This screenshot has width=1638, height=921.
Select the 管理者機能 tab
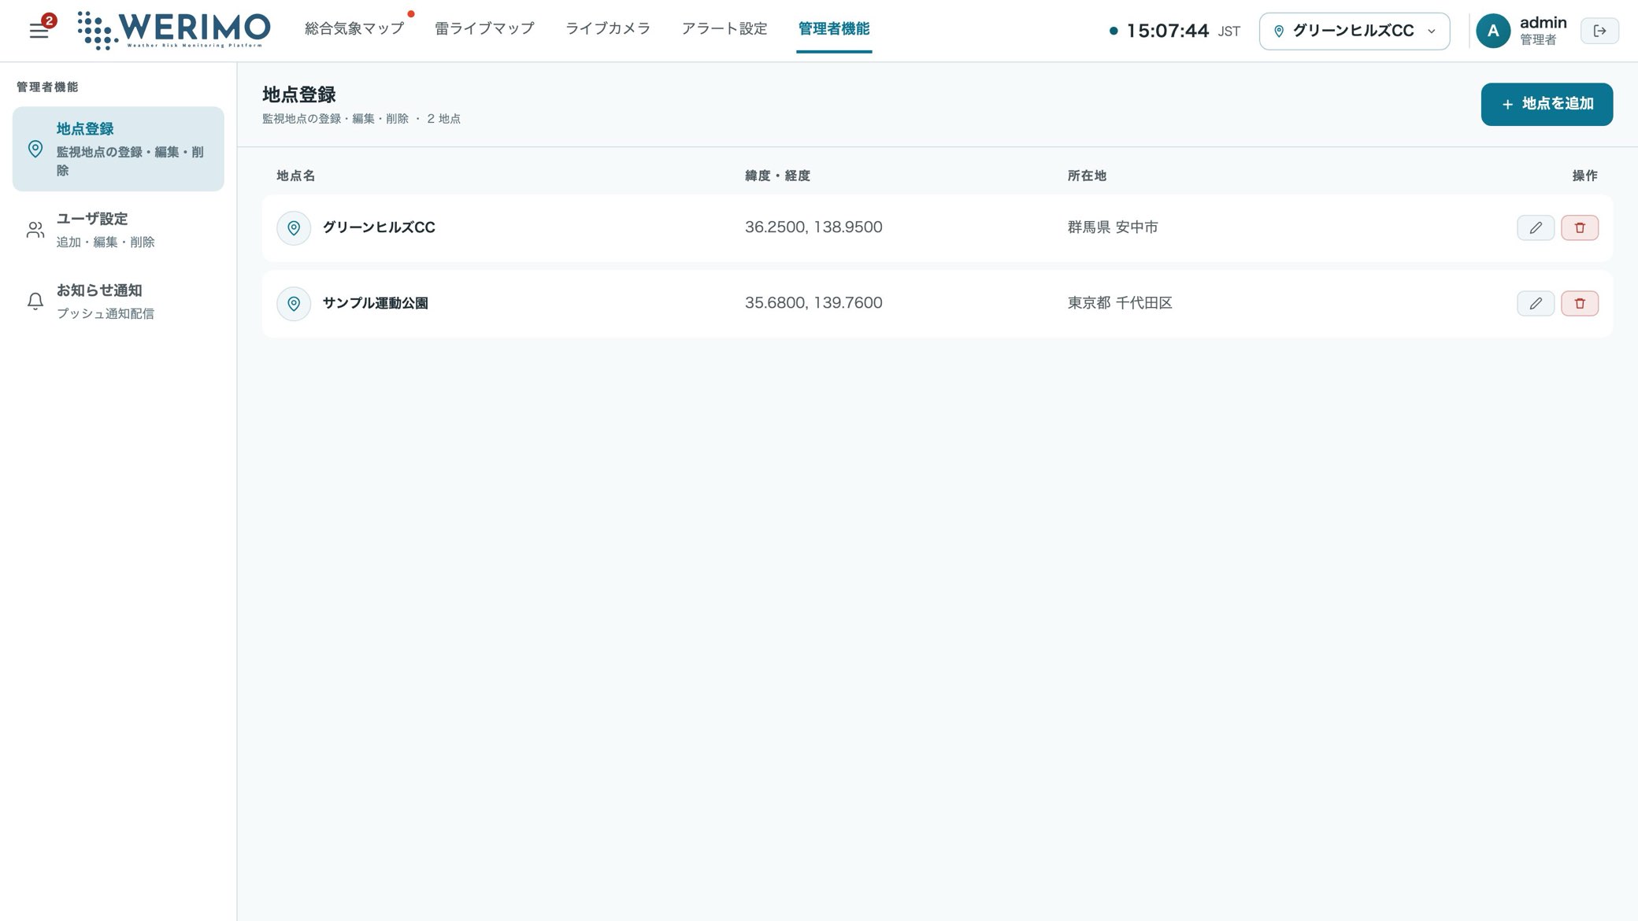point(834,28)
